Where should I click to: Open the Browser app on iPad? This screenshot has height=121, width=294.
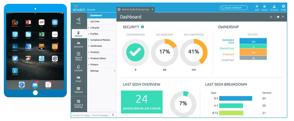click(55, 22)
